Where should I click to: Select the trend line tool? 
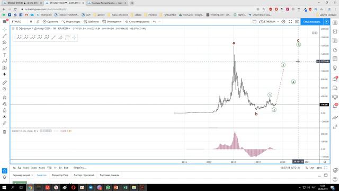point(5,36)
